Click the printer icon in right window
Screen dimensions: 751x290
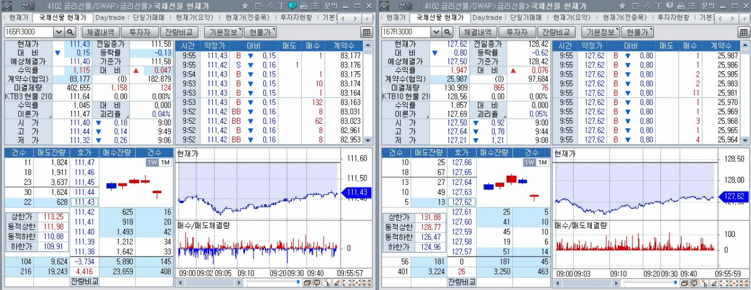(x=681, y=6)
